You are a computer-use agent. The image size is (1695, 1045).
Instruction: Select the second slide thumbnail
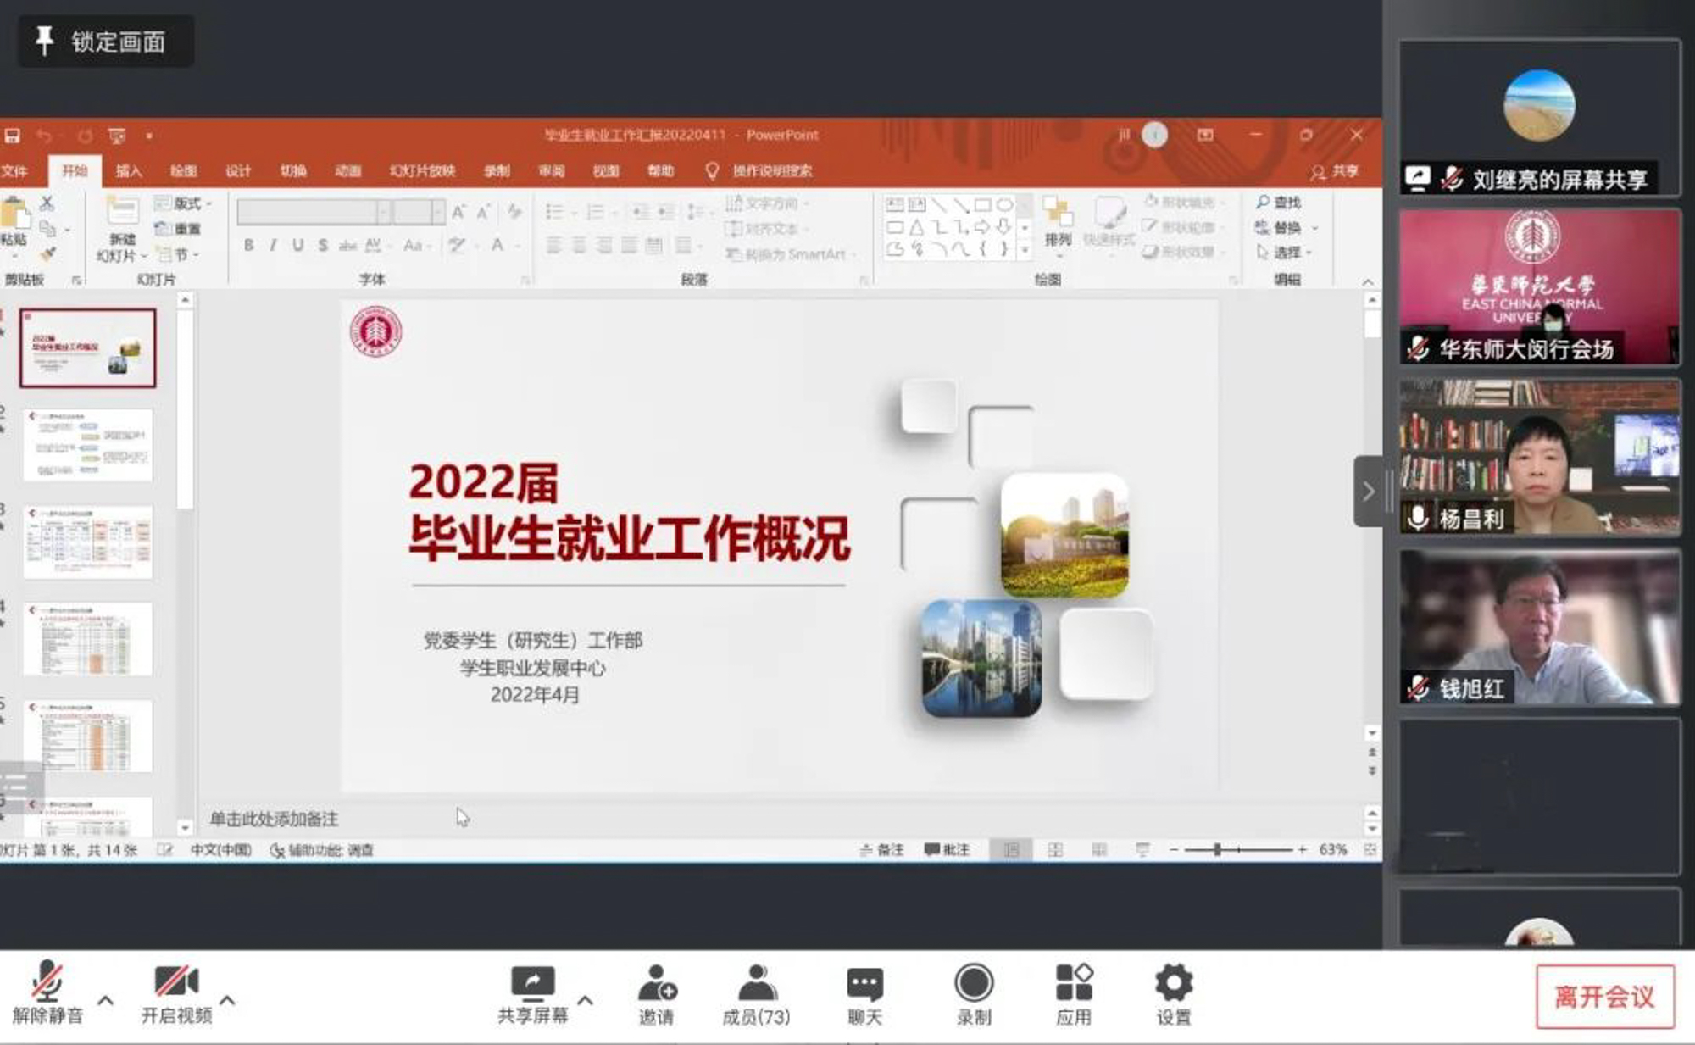pyautogui.click(x=88, y=445)
